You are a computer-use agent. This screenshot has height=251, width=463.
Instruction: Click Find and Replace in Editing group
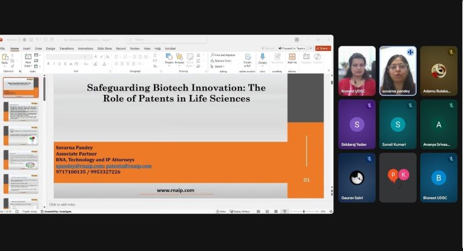pyautogui.click(x=223, y=55)
